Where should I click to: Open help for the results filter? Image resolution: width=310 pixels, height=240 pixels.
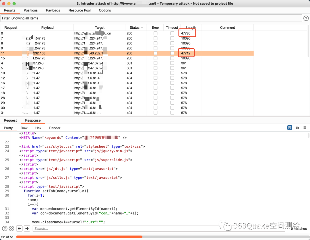pyautogui.click(x=306, y=18)
